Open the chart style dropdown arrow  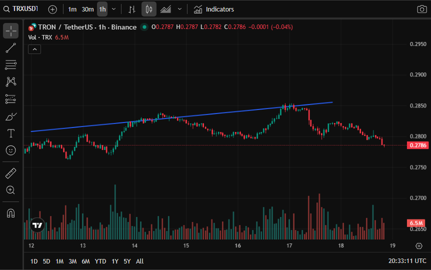point(180,9)
